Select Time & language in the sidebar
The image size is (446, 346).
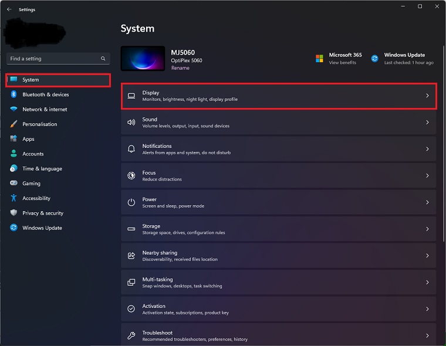(42, 169)
